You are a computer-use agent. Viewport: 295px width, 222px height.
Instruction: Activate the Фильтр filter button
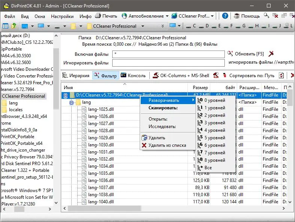click(105, 76)
